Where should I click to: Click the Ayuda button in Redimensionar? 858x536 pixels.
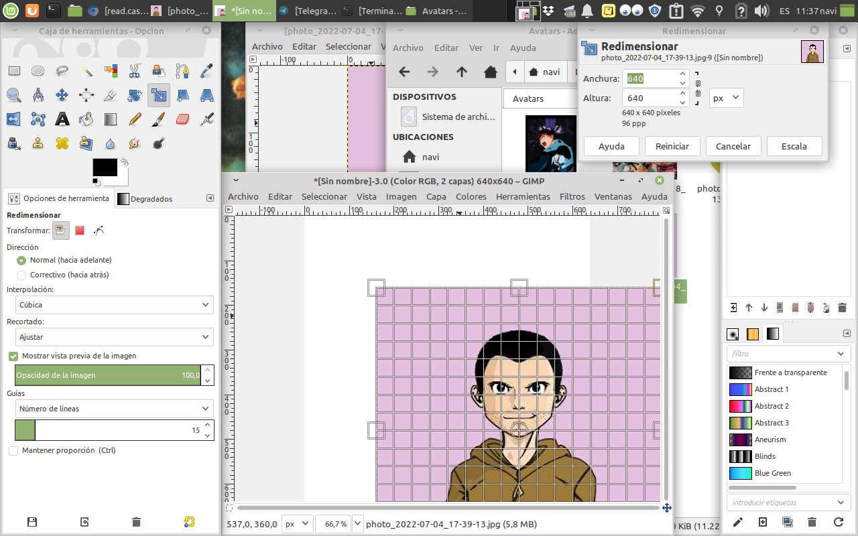(611, 146)
